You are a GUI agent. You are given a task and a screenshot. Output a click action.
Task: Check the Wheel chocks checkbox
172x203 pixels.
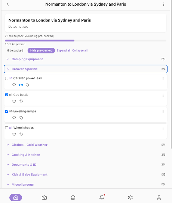click(7, 128)
